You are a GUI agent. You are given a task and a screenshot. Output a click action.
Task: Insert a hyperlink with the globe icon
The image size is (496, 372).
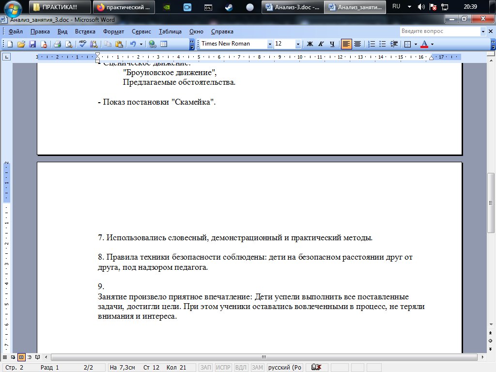pyautogui.click(x=153, y=44)
